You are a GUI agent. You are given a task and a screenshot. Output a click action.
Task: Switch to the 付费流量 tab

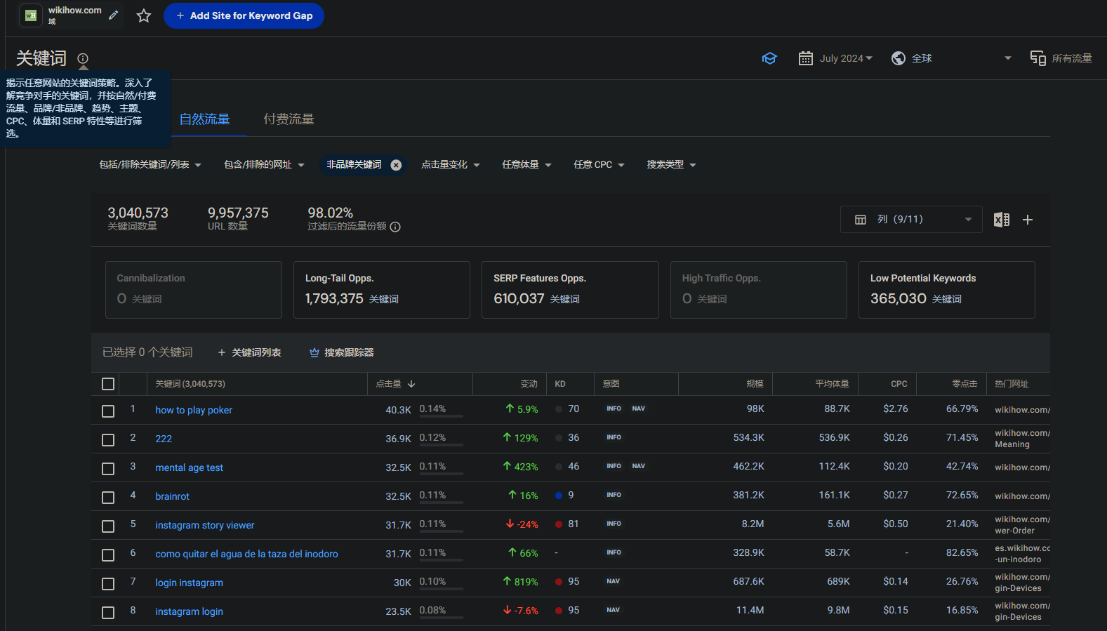coord(289,119)
